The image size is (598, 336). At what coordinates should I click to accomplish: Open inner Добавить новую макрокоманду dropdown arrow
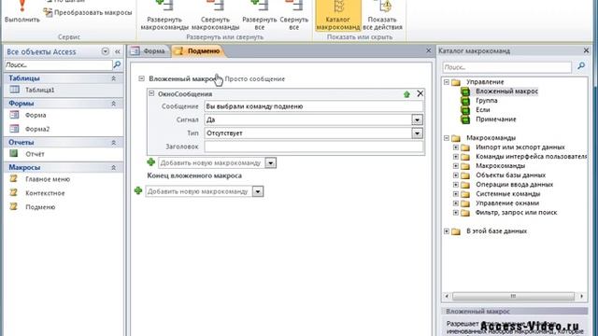click(270, 162)
